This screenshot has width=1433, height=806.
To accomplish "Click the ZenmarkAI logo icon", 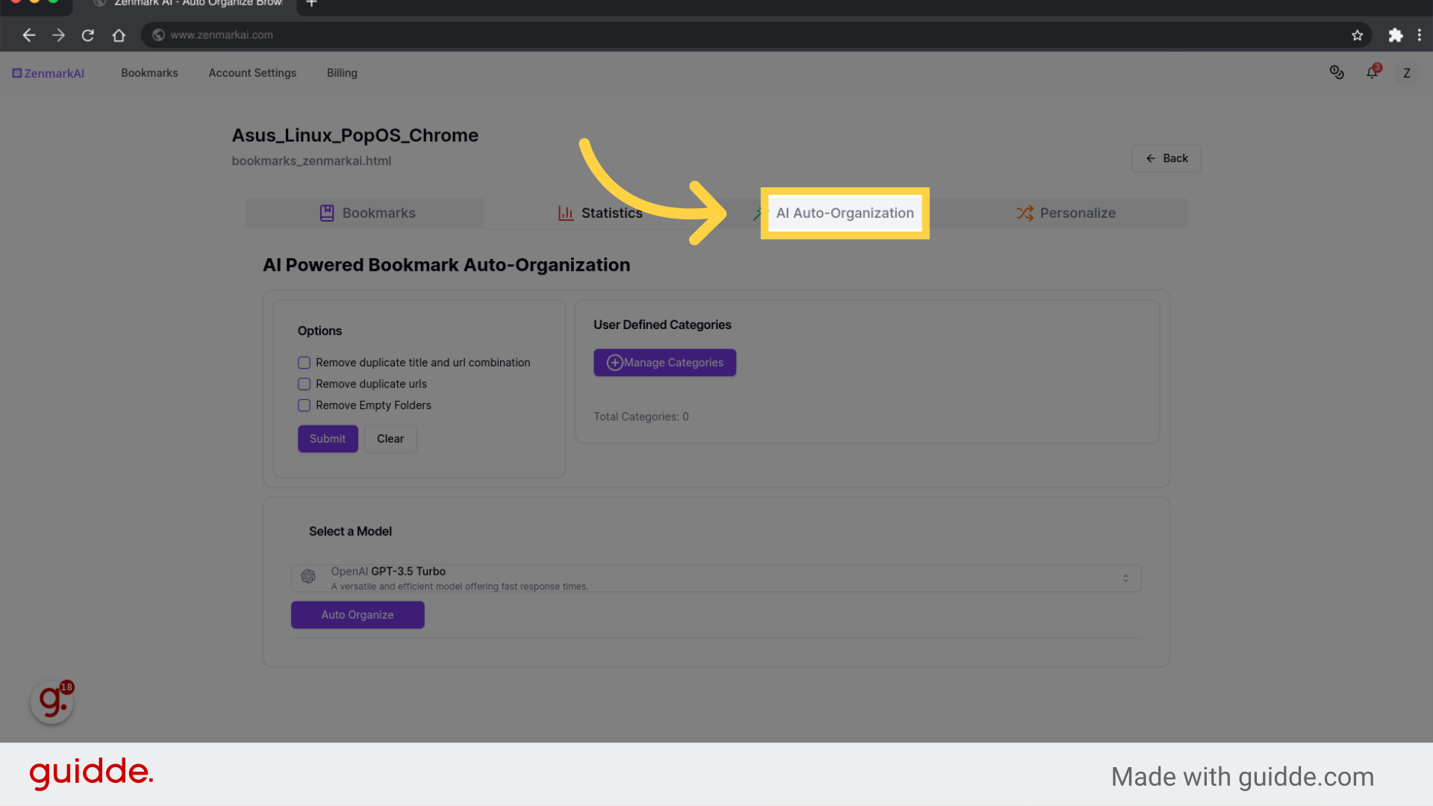I will tap(18, 72).
